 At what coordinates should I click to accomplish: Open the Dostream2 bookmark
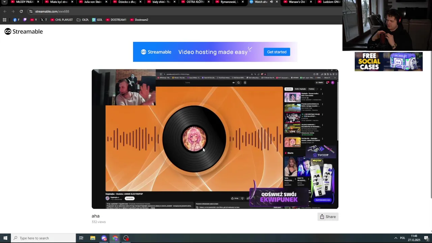(139, 20)
